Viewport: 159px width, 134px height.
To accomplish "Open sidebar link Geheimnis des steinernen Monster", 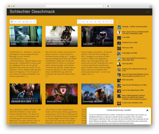I will (x=134, y=70).
